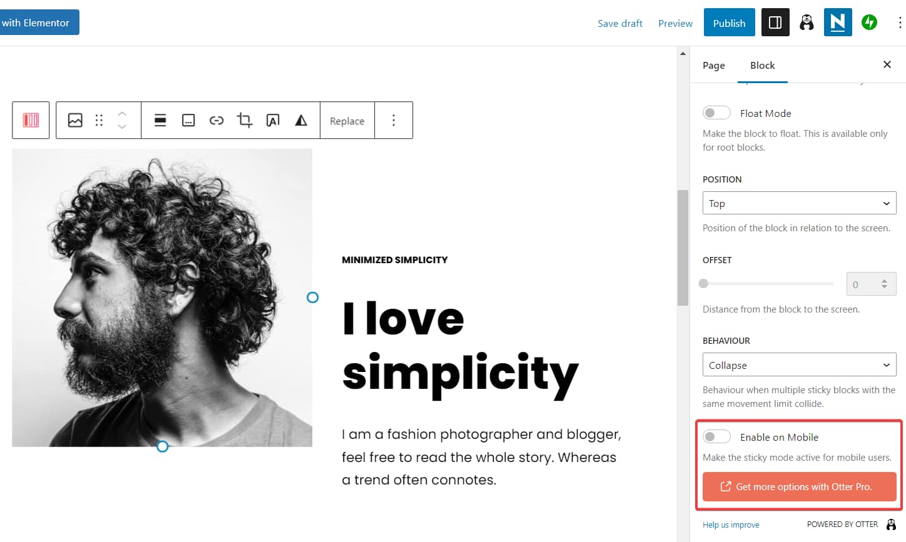Click the Otter panda icon
This screenshot has width=906, height=542.
pyautogui.click(x=806, y=22)
